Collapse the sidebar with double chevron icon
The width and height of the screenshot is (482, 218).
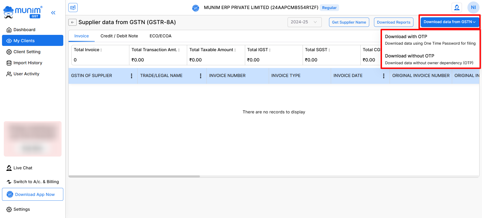pyautogui.click(x=53, y=13)
